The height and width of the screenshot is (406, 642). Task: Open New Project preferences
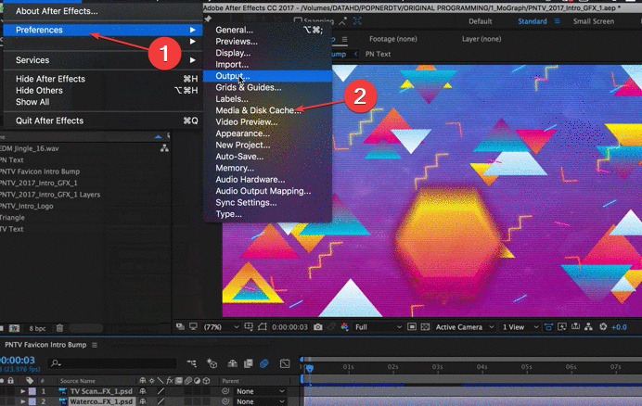click(267, 145)
